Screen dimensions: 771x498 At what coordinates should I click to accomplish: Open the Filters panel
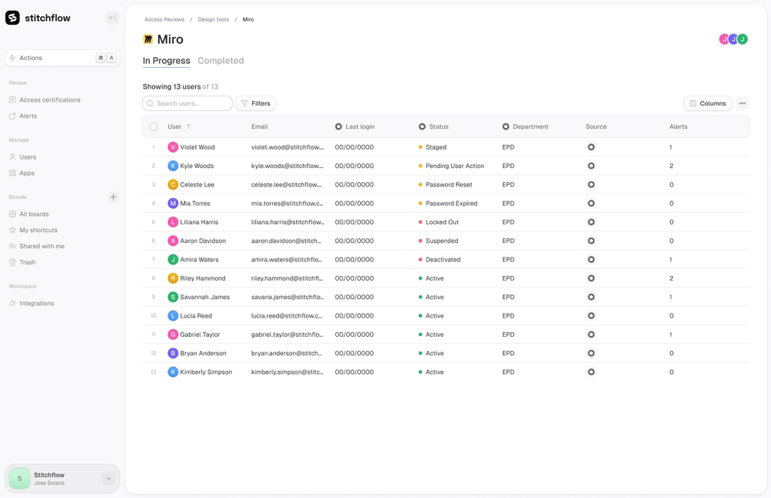255,103
